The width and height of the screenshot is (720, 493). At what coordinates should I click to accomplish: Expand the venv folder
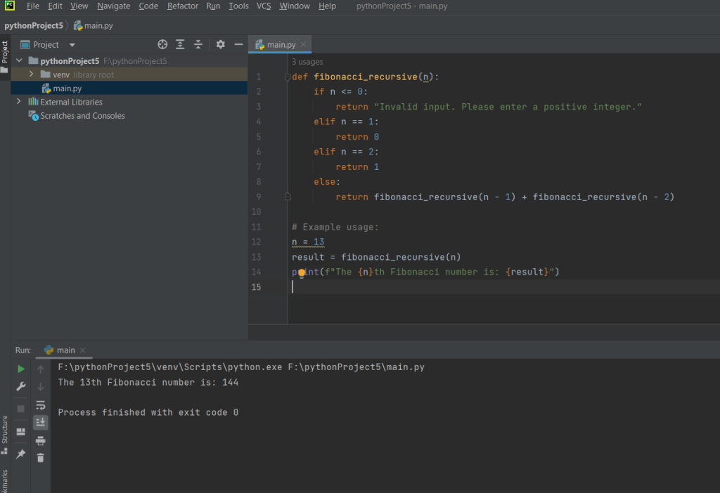[32, 74]
